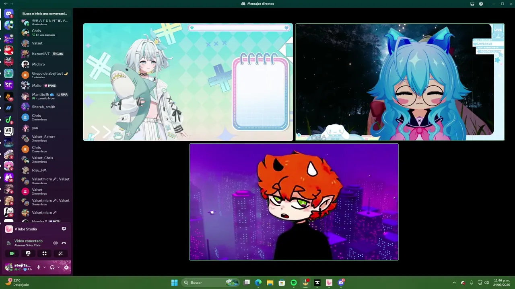Open Mantito direct message

45,96
